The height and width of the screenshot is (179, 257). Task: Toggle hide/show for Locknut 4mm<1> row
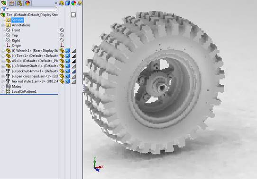[x=62, y=71]
